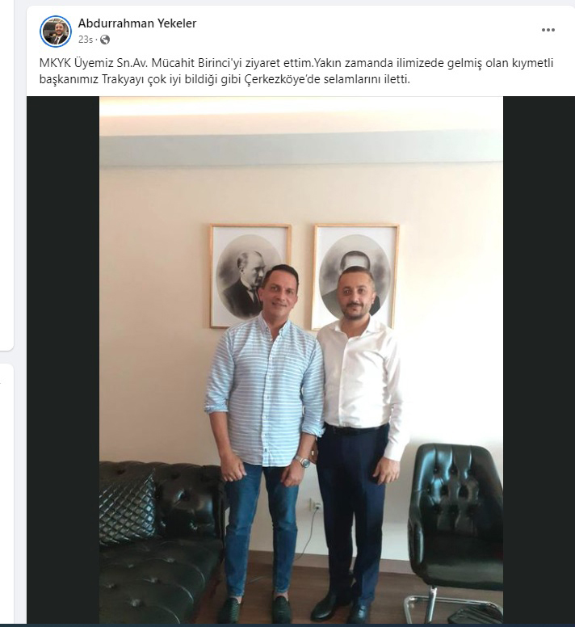Open the posted photo in viewer
Viewport: 575px width, 627px height.
301,360
